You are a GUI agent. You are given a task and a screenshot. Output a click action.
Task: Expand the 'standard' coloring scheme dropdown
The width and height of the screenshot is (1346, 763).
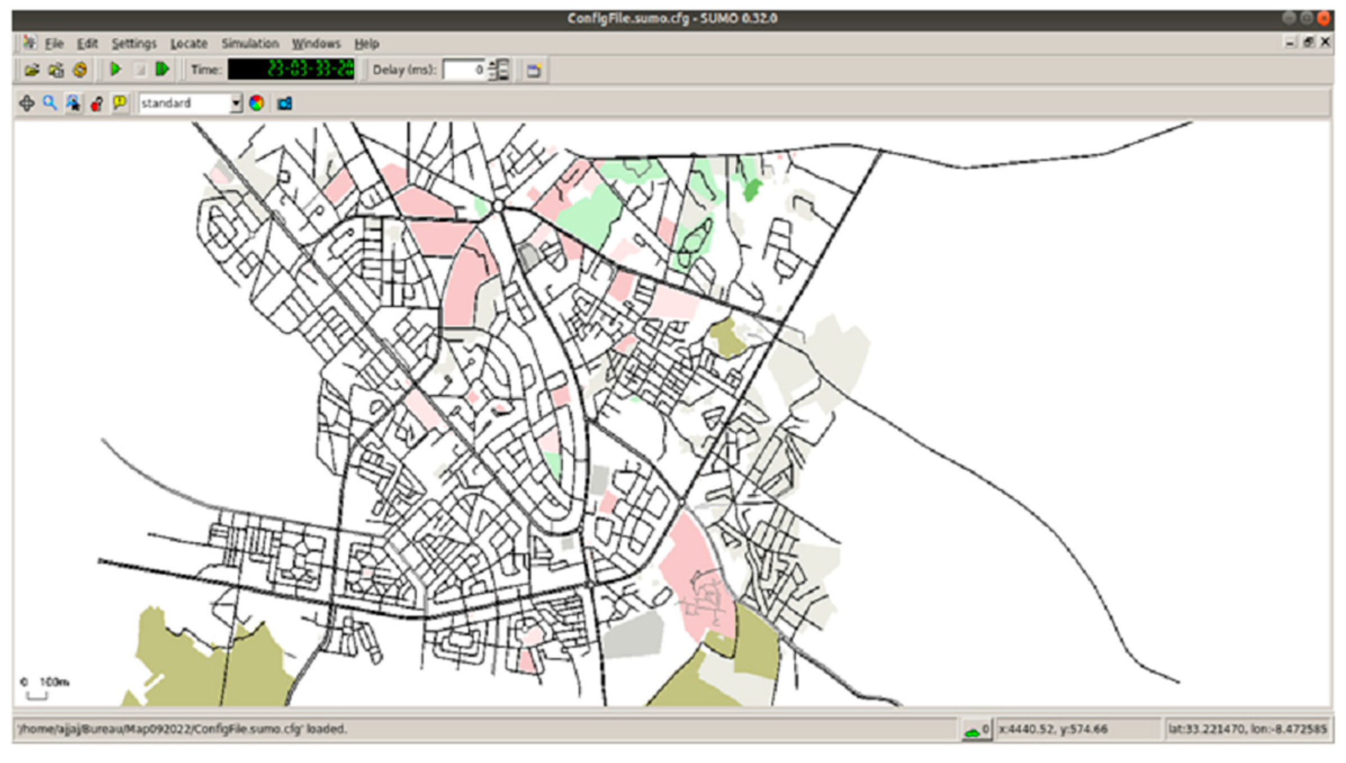point(236,103)
